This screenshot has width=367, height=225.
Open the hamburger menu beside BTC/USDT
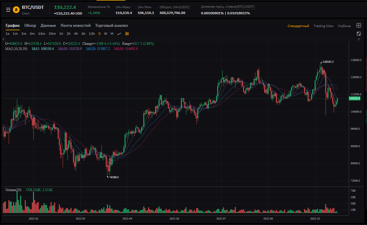pos(8,10)
